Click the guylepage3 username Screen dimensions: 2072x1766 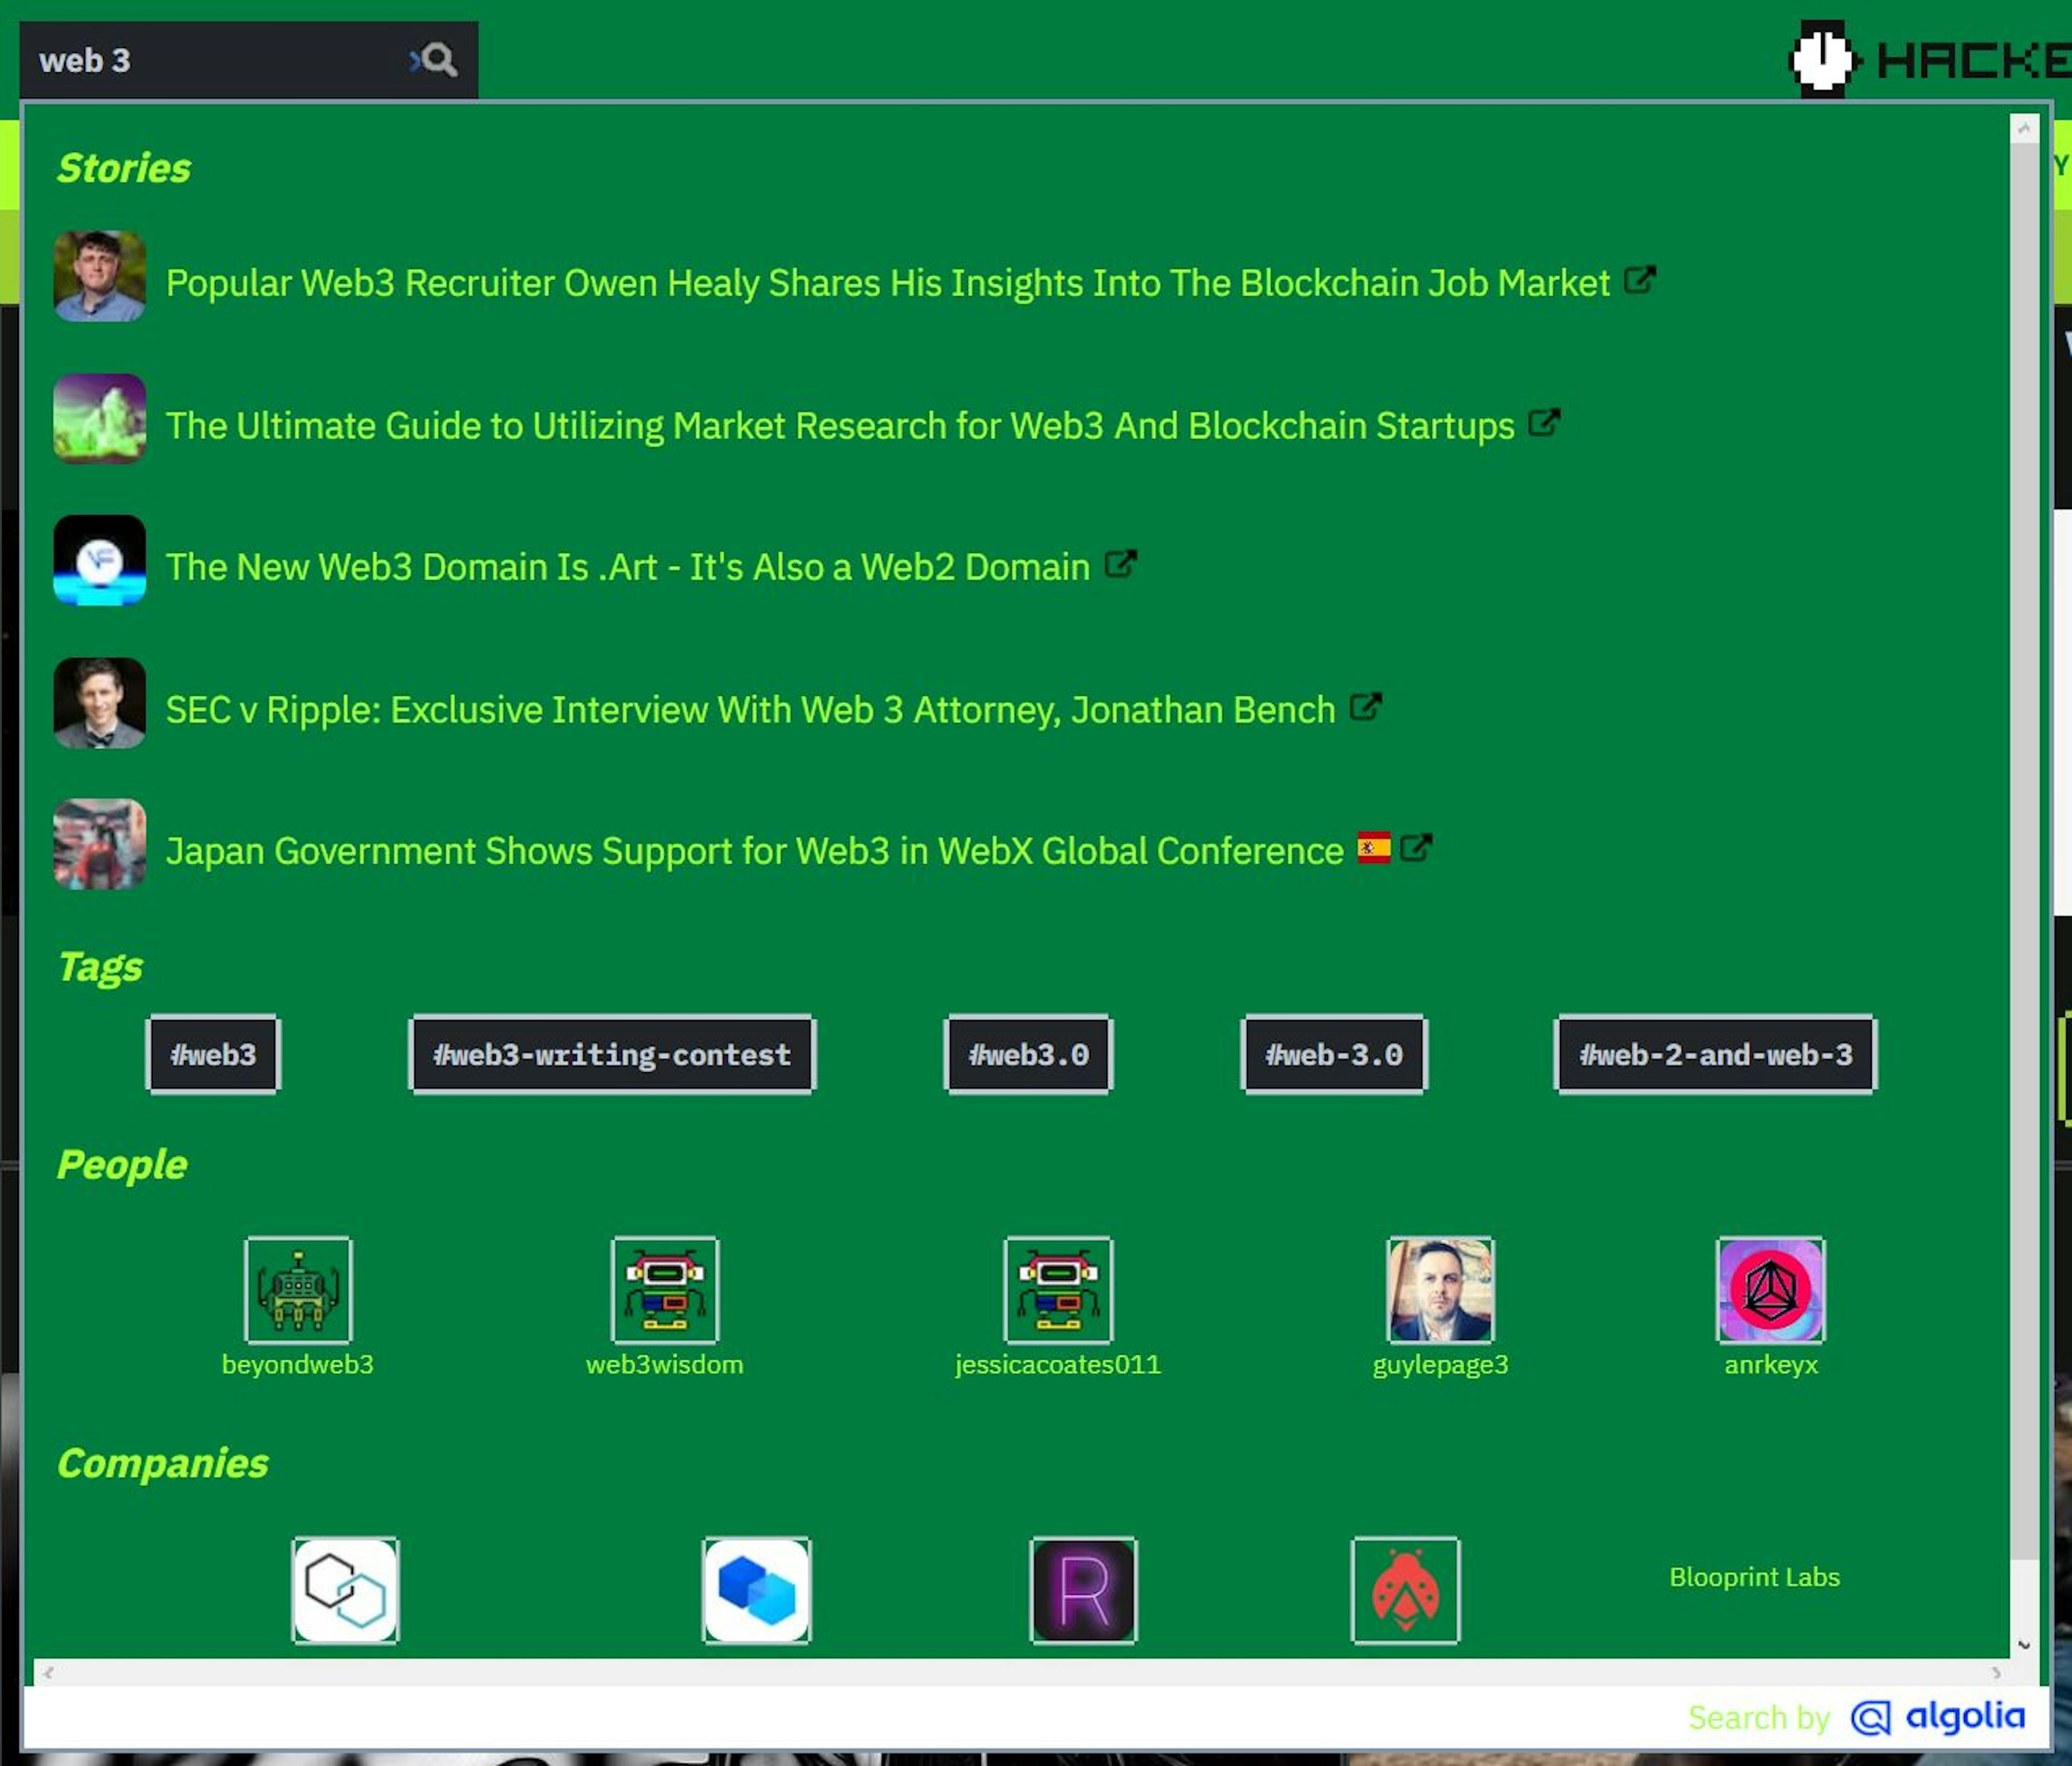1440,1365
